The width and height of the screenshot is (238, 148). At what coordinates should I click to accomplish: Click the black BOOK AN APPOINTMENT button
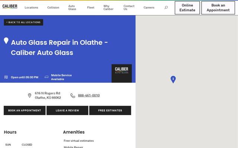pos(25,110)
